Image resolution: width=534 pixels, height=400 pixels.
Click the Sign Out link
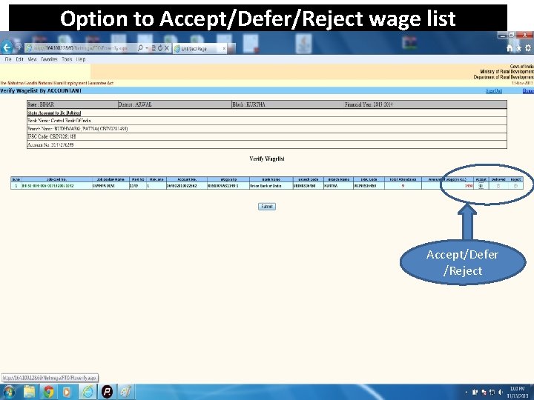tap(493, 91)
